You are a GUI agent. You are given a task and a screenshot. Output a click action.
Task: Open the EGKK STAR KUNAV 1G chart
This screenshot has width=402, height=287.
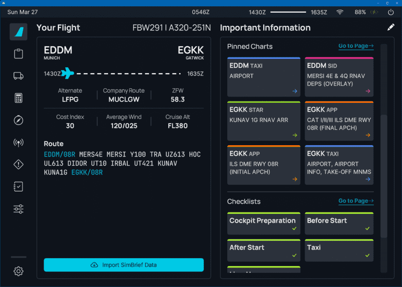coord(263,121)
